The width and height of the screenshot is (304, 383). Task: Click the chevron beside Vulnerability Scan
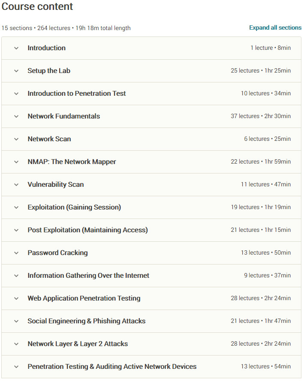pos(16,185)
